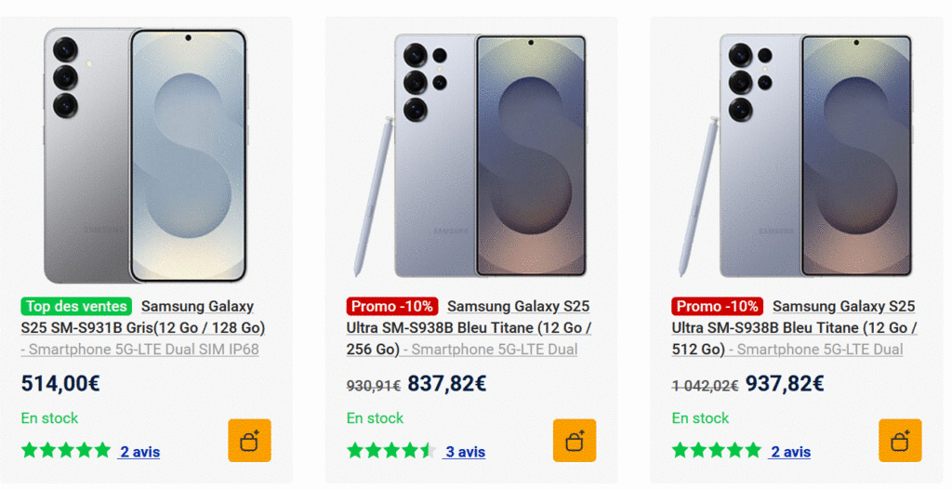Screen dimensions: 952x490
Task: Click the 514,00€ price
Action: pos(60,383)
